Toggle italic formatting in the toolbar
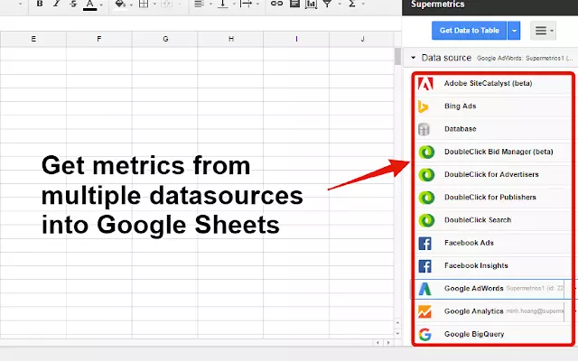Image resolution: width=578 pixels, height=361 pixels. click(56, 4)
